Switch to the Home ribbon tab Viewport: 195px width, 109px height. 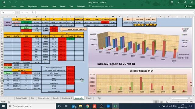[13, 6]
